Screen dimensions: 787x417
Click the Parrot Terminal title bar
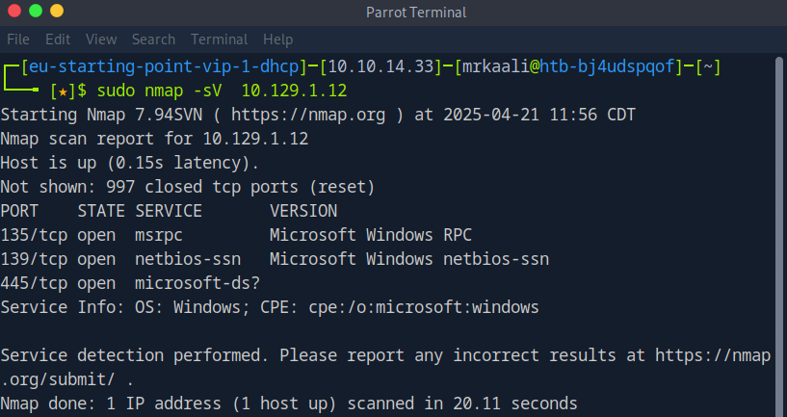pos(416,13)
